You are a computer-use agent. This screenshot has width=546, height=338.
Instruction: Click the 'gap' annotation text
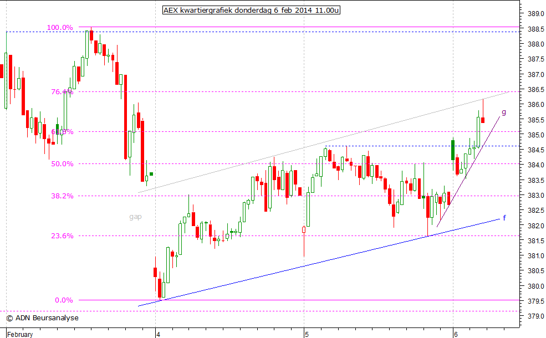pyautogui.click(x=135, y=217)
